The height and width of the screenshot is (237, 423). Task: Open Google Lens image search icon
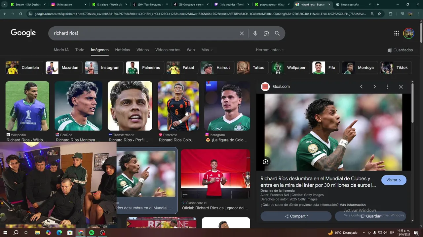click(x=266, y=33)
